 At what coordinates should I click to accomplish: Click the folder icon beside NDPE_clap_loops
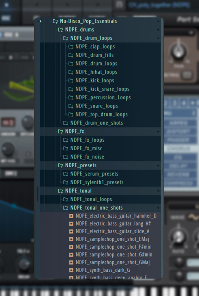click(x=71, y=47)
